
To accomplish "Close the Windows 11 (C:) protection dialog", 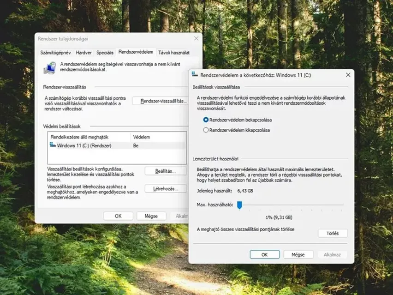I will click(x=348, y=75).
